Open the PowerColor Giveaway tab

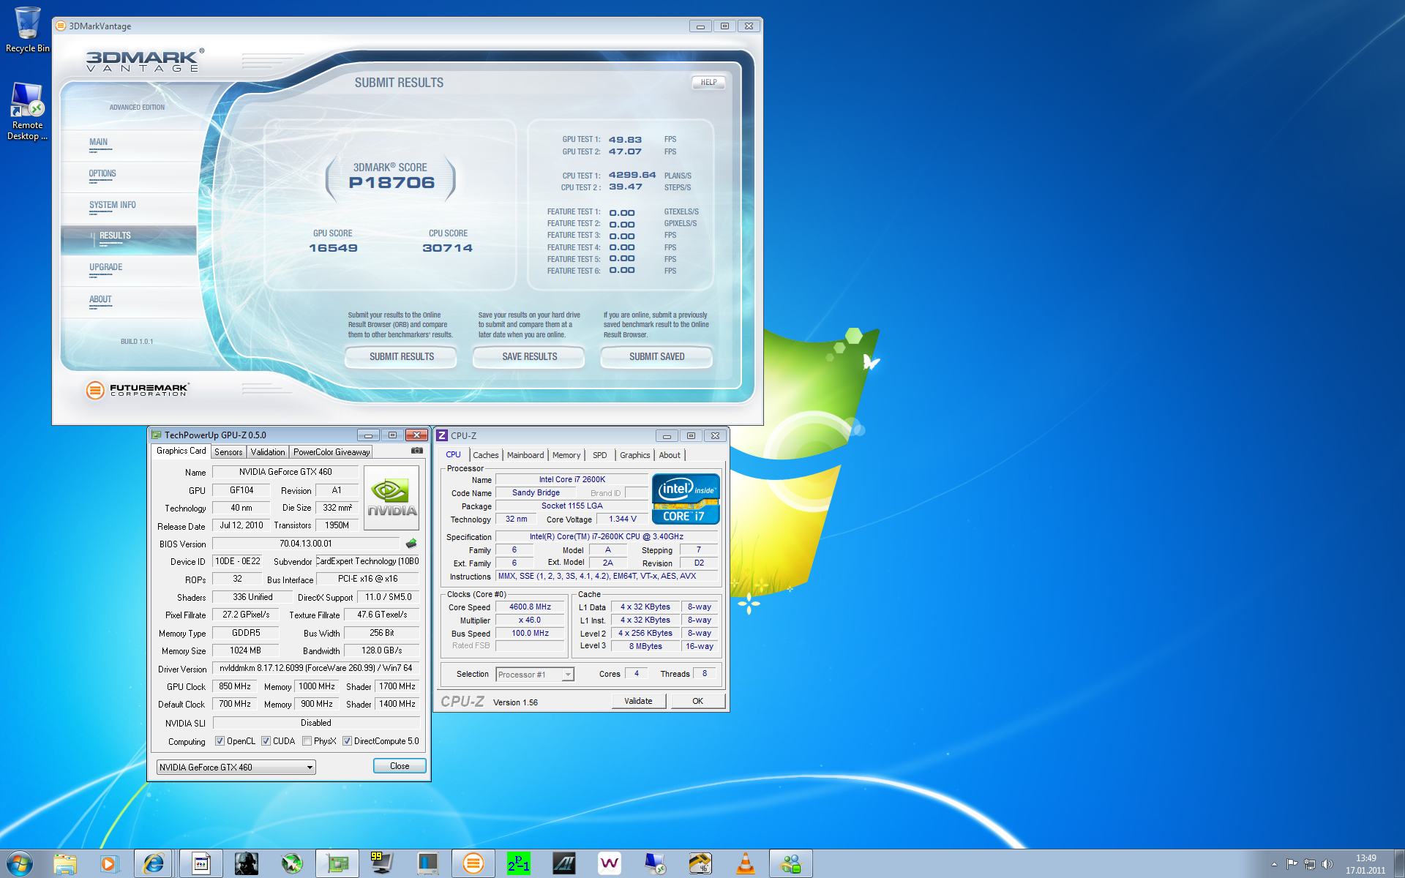[x=331, y=452]
